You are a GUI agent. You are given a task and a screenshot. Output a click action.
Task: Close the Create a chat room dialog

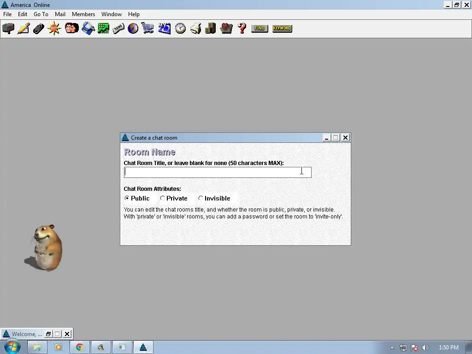point(345,137)
